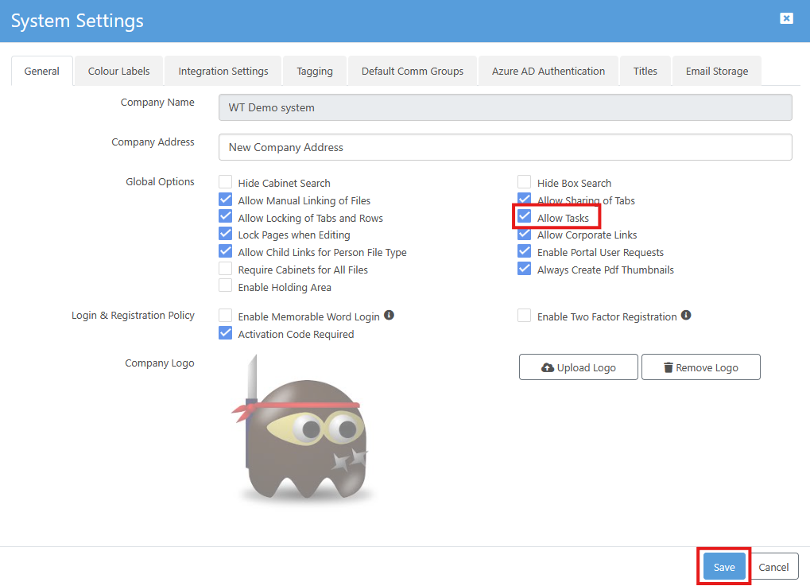Click into the Company Address field
The image size is (810, 586).
pyautogui.click(x=506, y=147)
